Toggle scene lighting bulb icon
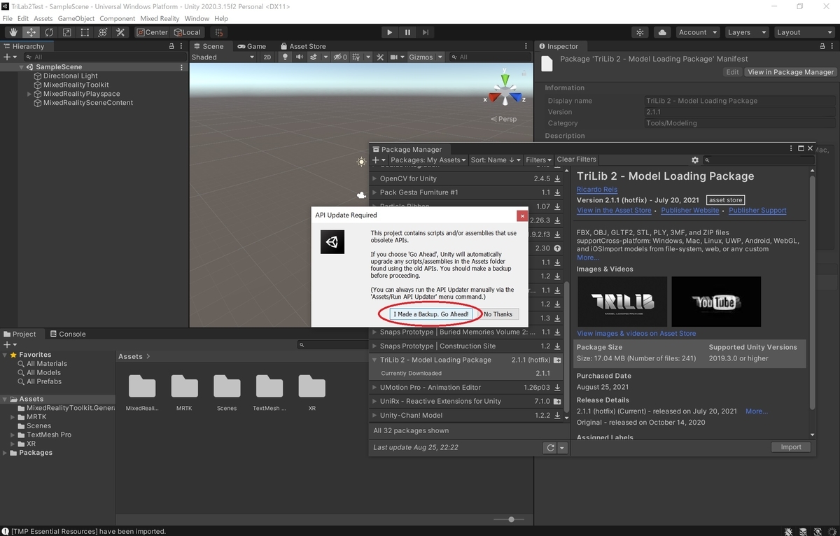 [286, 57]
